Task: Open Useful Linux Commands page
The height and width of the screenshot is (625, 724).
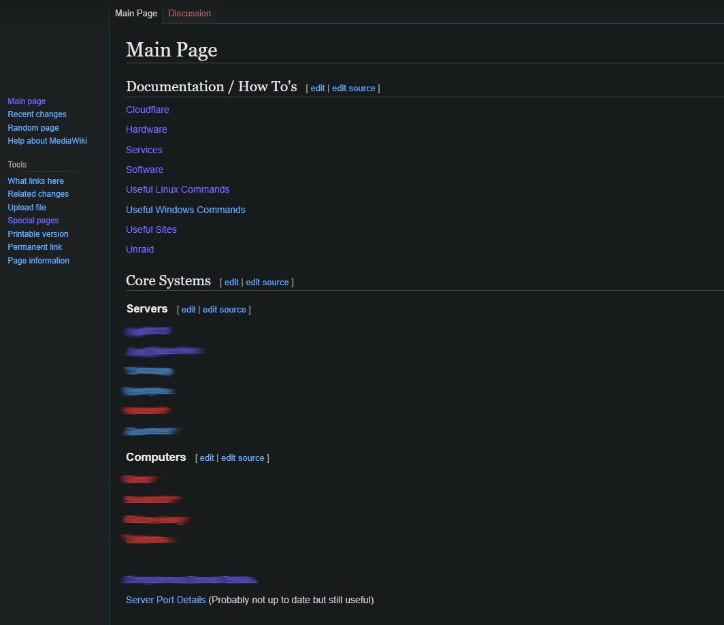Action: [x=178, y=189]
